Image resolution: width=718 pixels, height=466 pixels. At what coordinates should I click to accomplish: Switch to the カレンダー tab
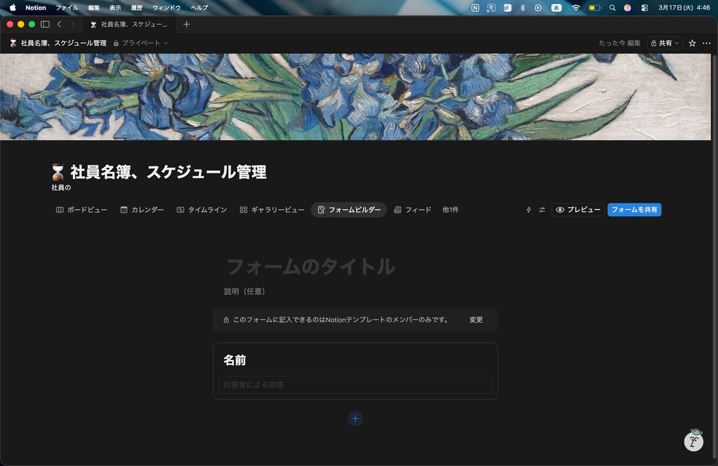tap(142, 209)
